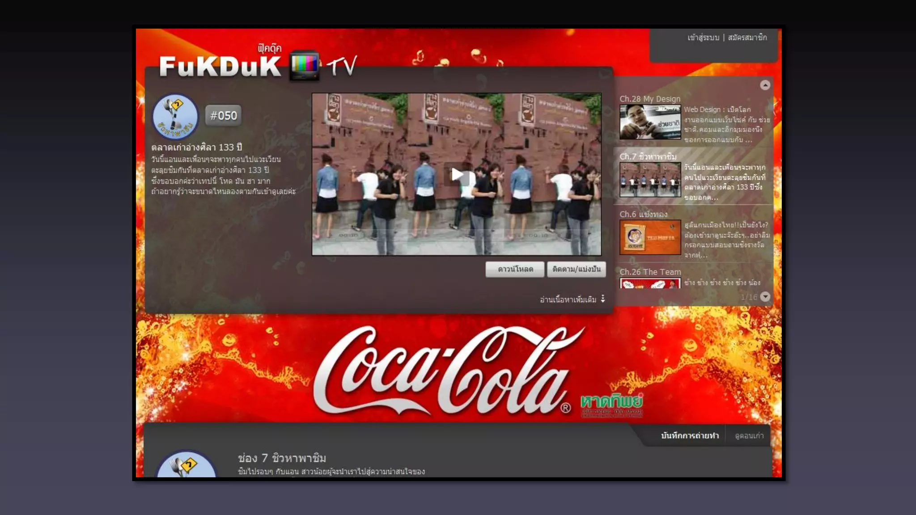Play the video in the main player
Image resolution: width=916 pixels, height=515 pixels.
pyautogui.click(x=457, y=174)
